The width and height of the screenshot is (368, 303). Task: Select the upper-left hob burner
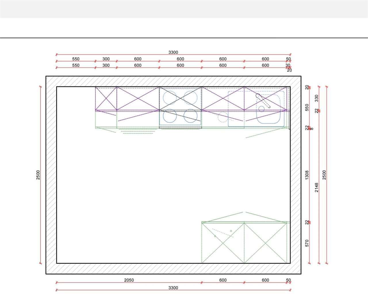(x=170, y=98)
